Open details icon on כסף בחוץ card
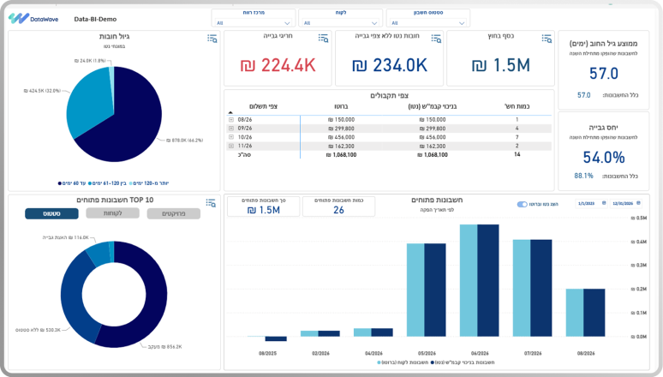This screenshot has width=663, height=377. coord(547,39)
